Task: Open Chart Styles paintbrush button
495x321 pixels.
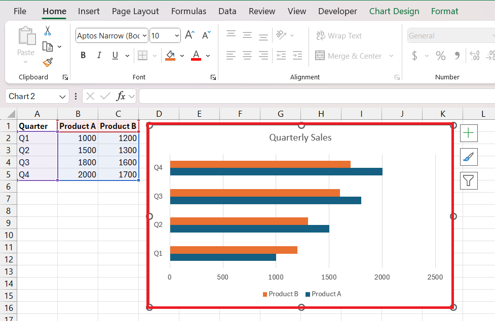Action: [469, 157]
